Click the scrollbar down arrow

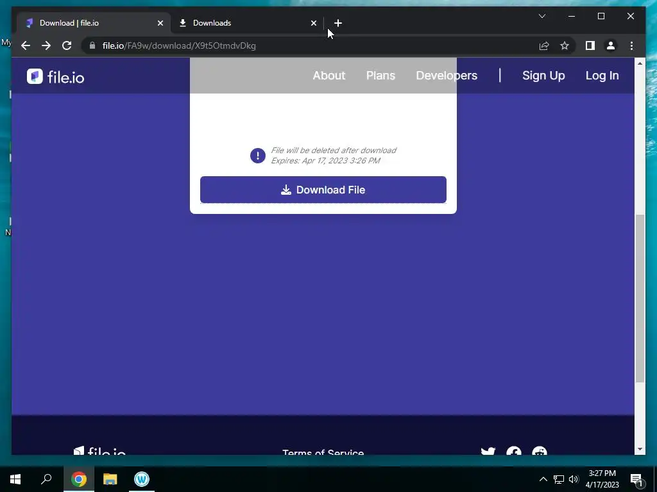640,449
